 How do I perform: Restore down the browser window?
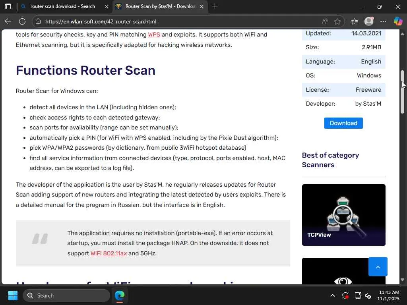point(380,6)
